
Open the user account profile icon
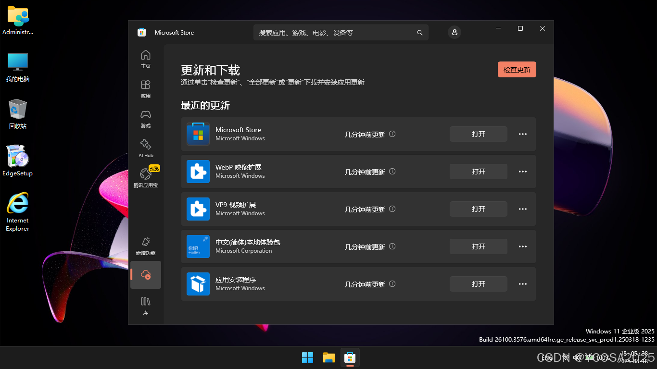455,32
